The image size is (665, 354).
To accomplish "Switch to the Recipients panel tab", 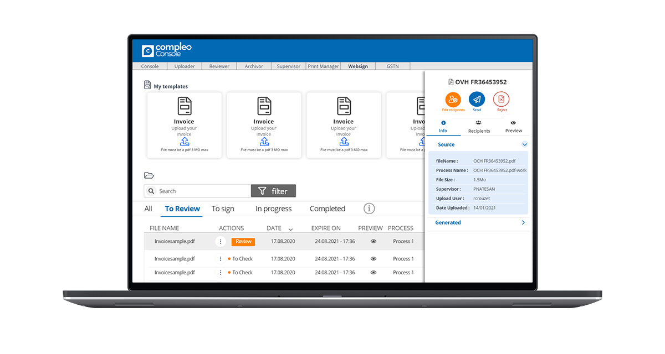I will 479,127.
